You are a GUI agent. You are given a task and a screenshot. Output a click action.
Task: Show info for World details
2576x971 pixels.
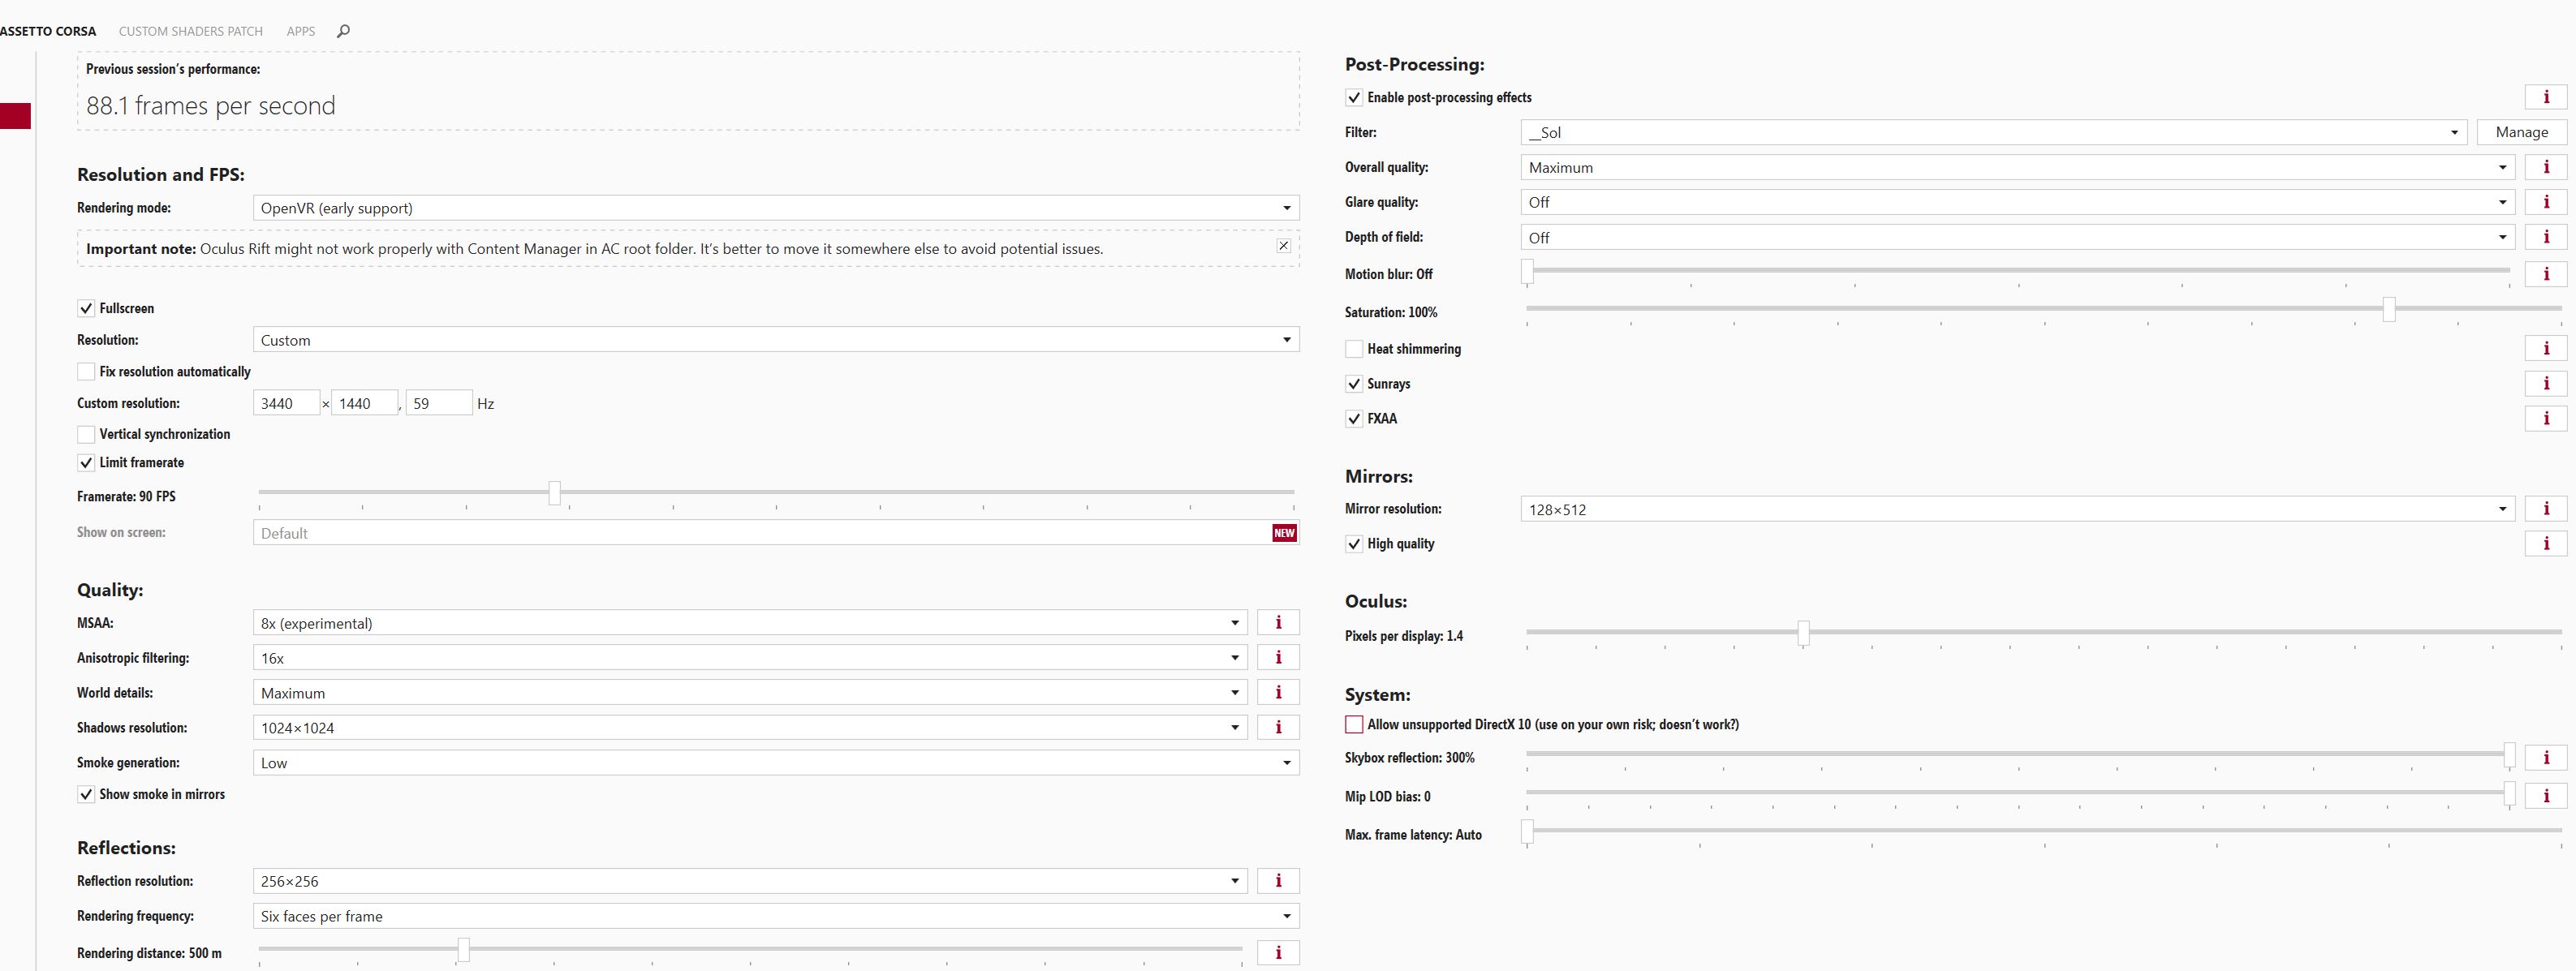point(1278,693)
